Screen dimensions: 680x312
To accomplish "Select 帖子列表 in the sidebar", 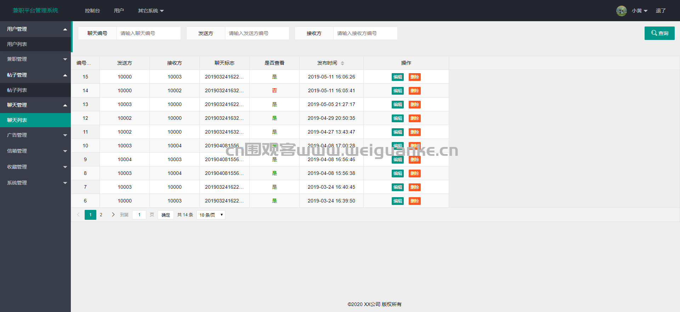I will coord(35,90).
